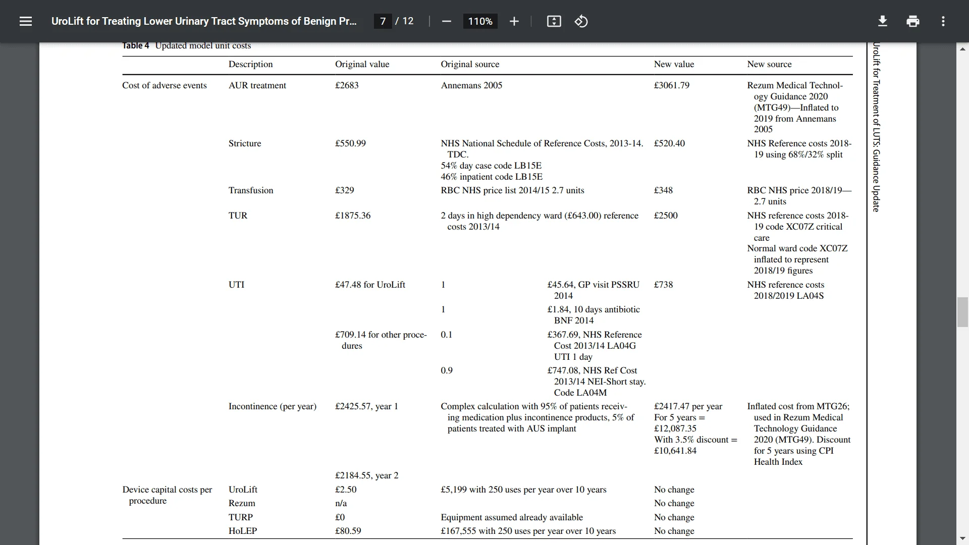Click the UroLift device row label

(243, 489)
